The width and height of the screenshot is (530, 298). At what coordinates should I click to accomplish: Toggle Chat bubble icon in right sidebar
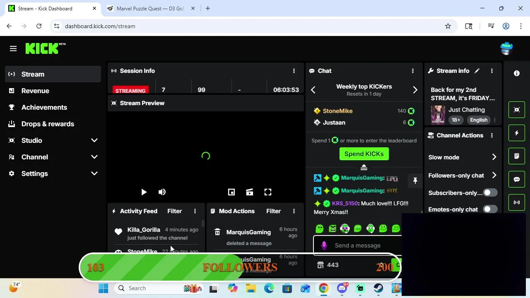(x=517, y=179)
